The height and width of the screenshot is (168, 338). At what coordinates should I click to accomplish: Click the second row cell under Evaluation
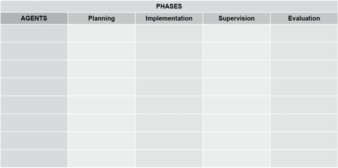click(304, 51)
